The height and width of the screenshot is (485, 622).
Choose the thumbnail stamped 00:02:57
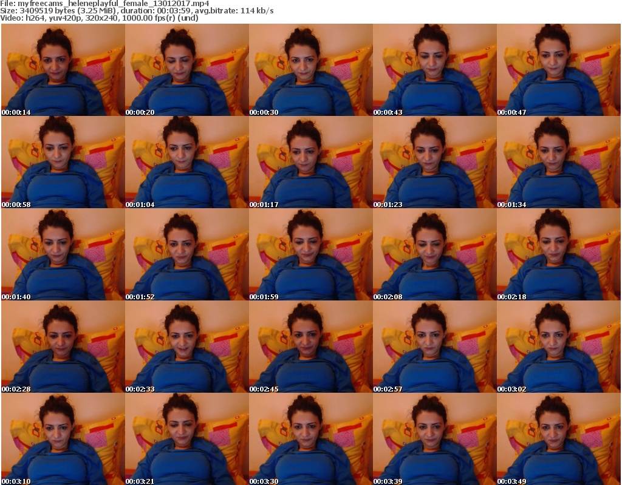pos(435,347)
